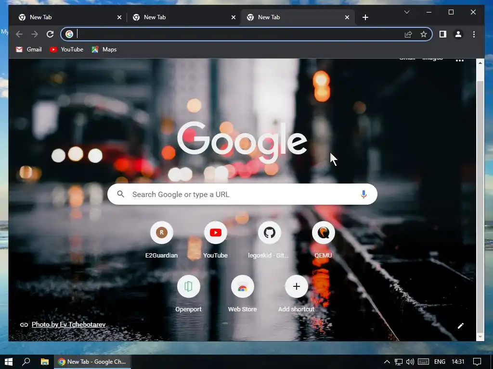
Task: Open the Chrome profile avatar icon
Action: (458, 34)
